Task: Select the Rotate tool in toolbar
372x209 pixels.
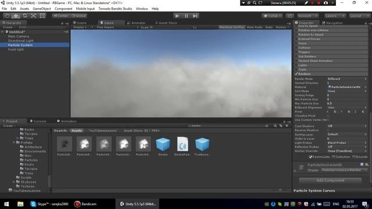Action: [x=24, y=16]
